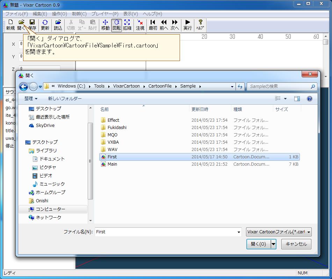Viewport: 332px width, 279px height.
Task: Click the 新規 (New) toolbar icon
Action: pyautogui.click(x=10, y=25)
